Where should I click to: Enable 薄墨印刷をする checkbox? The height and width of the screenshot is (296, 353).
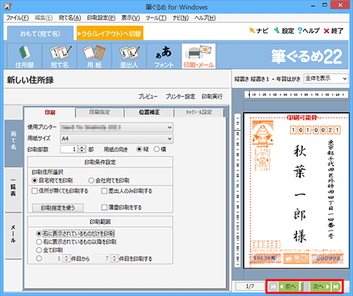coord(121,207)
